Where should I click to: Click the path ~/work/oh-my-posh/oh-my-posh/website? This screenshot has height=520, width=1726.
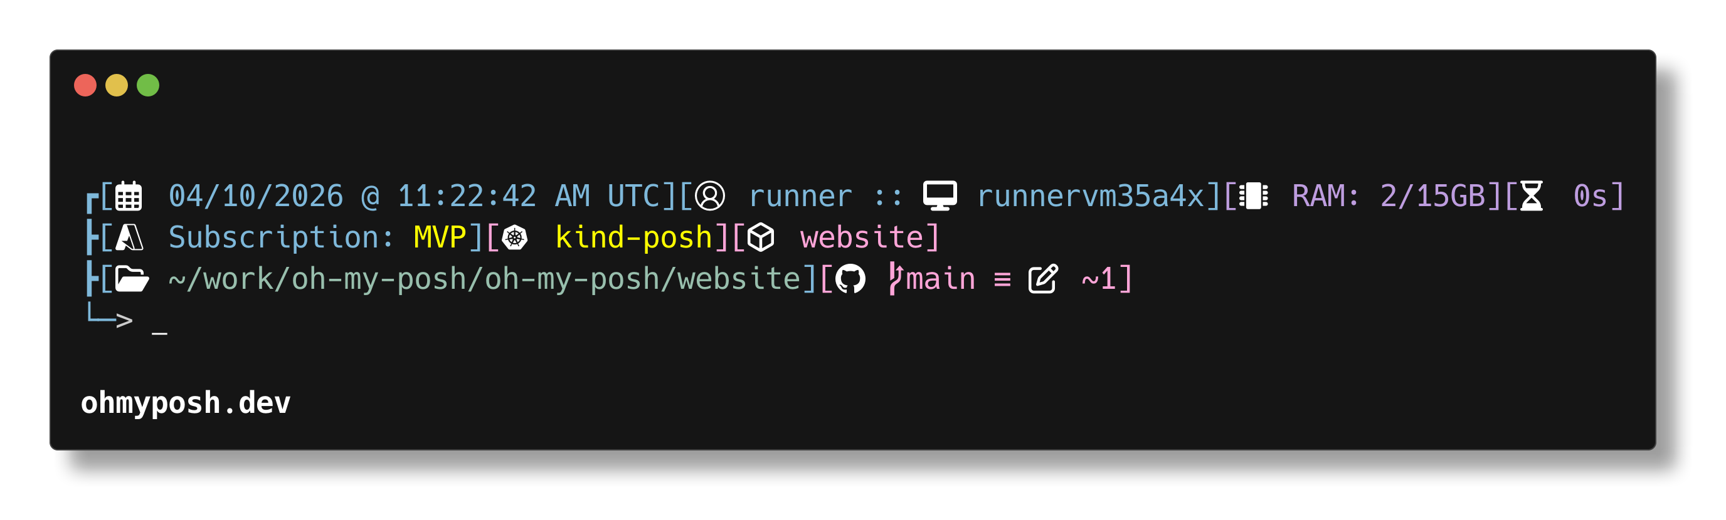point(484,279)
